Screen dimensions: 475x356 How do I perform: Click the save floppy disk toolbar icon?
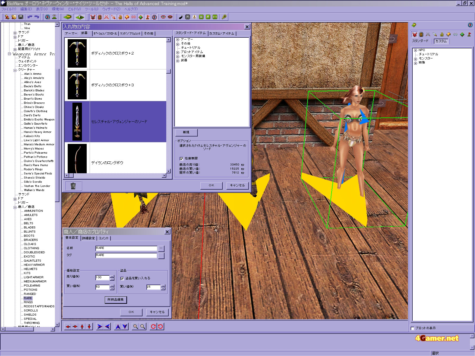pos(21,17)
